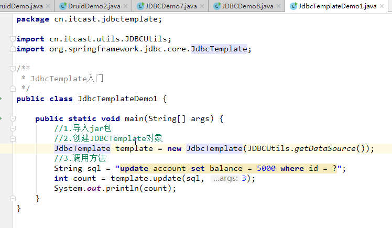The width and height of the screenshot is (392, 228).
Task: Click the cn.itcast.utils.JDBCUtils import text
Action: tap(108, 39)
